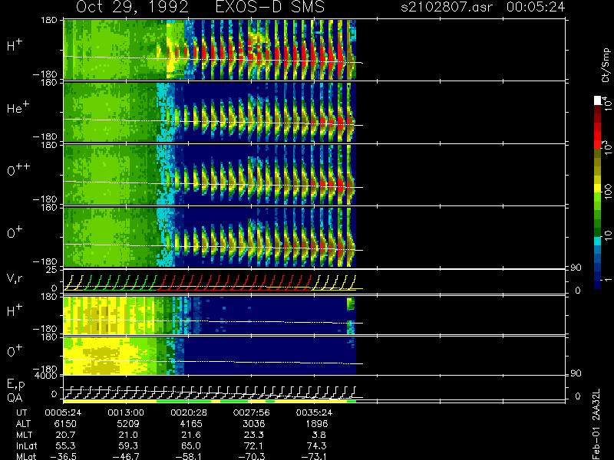Select the ALT value "4165"
The image size is (614, 460).
click(x=190, y=424)
